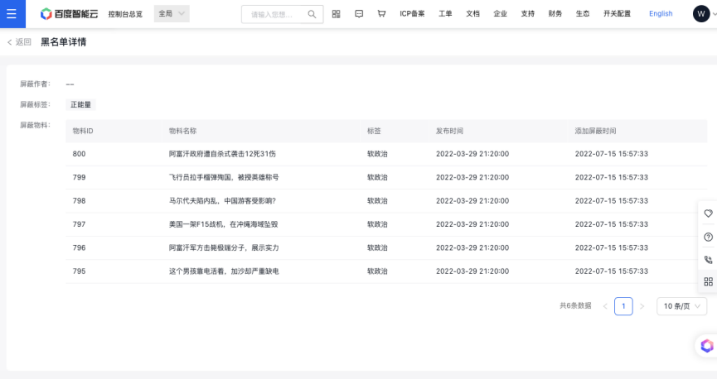Open the 10 条/页 page size dropdown
Image resolution: width=717 pixels, height=379 pixels.
coord(682,306)
